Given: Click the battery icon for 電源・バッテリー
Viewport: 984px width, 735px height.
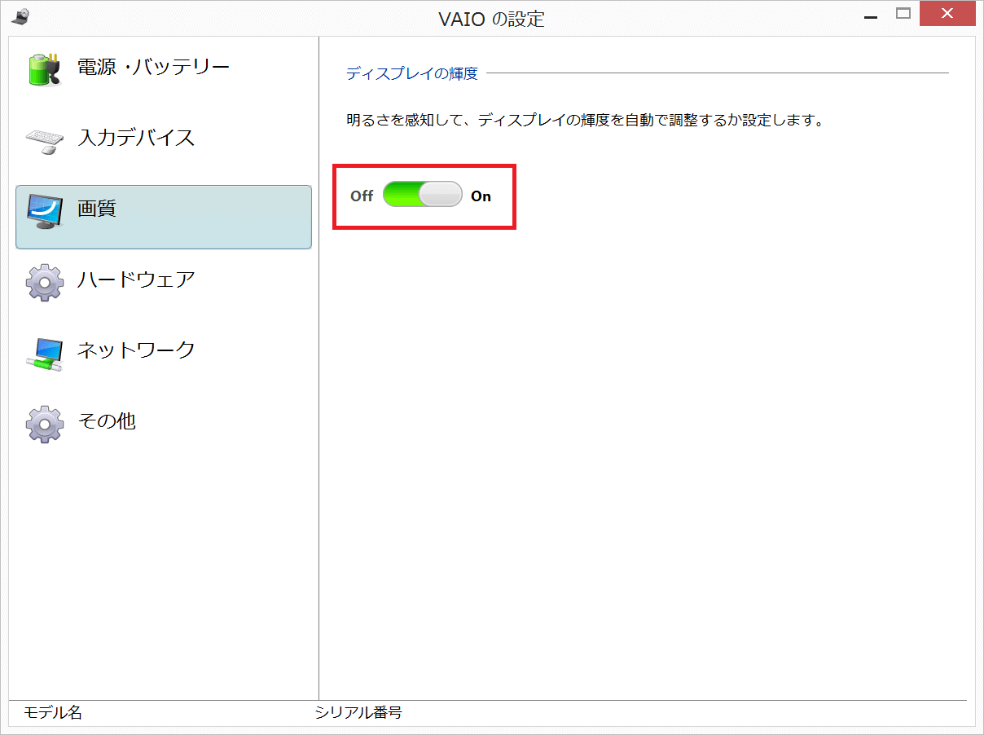Looking at the screenshot, I should click(43, 69).
